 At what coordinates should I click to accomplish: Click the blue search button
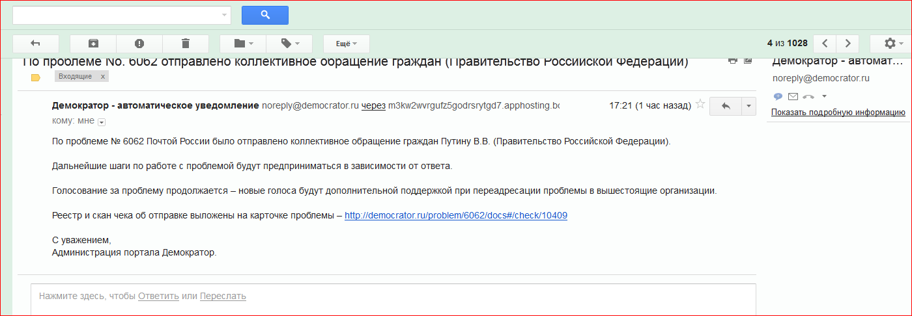264,15
